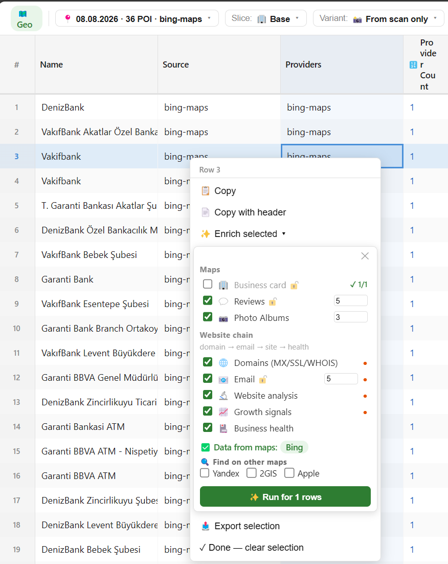
Task: Click the Run for 1 rows button
Action: pyautogui.click(x=285, y=497)
